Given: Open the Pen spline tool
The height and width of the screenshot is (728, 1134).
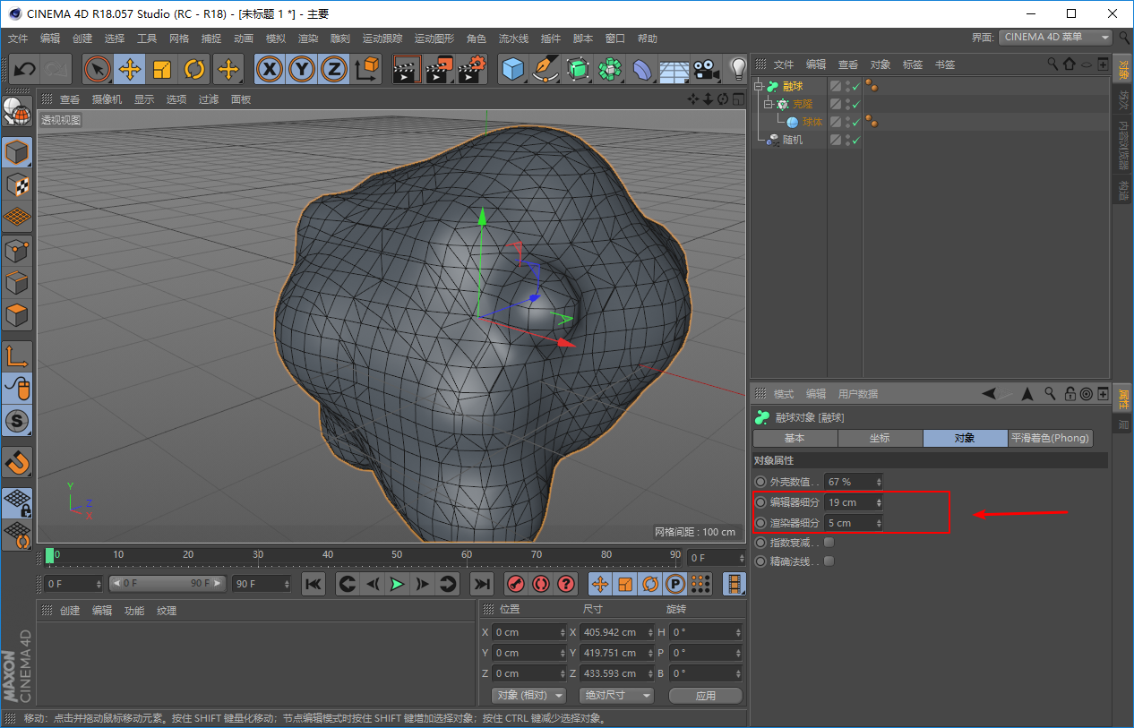Looking at the screenshot, I should (546, 69).
